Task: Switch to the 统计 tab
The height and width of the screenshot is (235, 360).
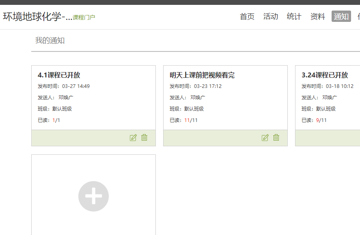Action: (294, 17)
